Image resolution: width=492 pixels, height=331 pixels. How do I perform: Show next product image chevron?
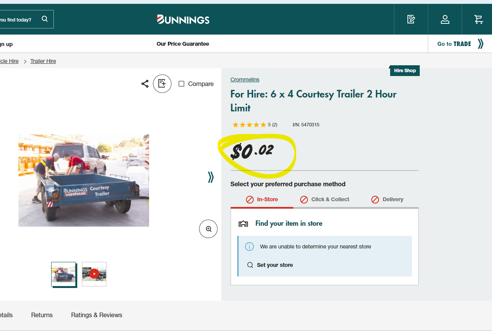point(211,177)
